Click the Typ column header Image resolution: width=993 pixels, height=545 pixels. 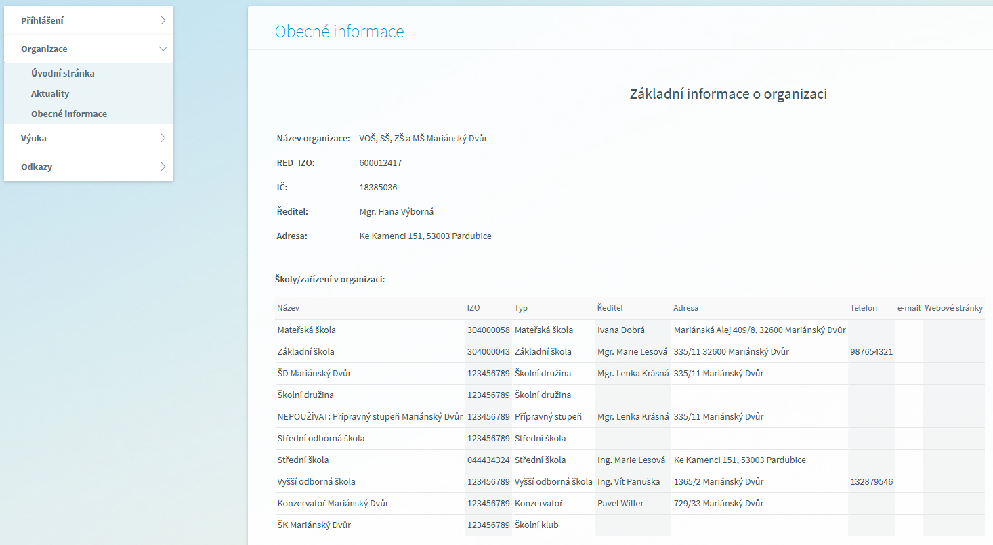tap(521, 308)
